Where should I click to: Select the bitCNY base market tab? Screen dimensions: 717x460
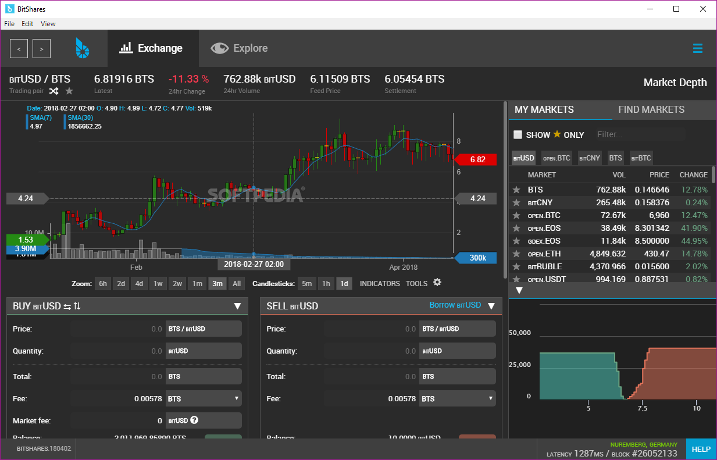pos(590,158)
